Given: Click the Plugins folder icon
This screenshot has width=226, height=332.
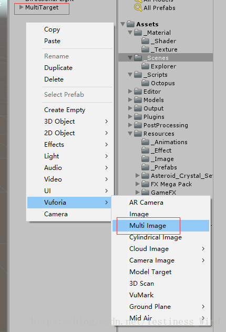Looking at the screenshot, I should point(138,116).
